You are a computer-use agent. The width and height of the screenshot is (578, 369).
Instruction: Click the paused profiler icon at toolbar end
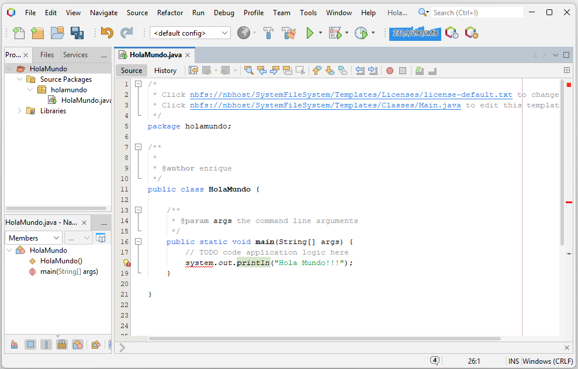tap(472, 33)
